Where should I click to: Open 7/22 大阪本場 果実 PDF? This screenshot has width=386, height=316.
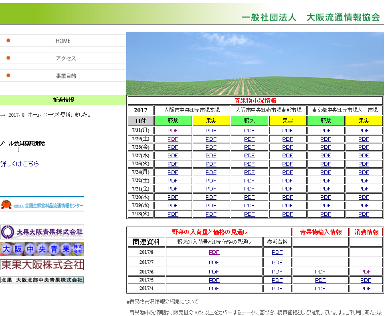click(x=211, y=180)
